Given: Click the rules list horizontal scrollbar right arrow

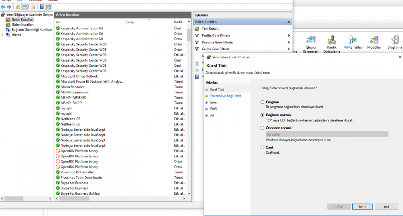Looking at the screenshot, I should pos(184,199).
